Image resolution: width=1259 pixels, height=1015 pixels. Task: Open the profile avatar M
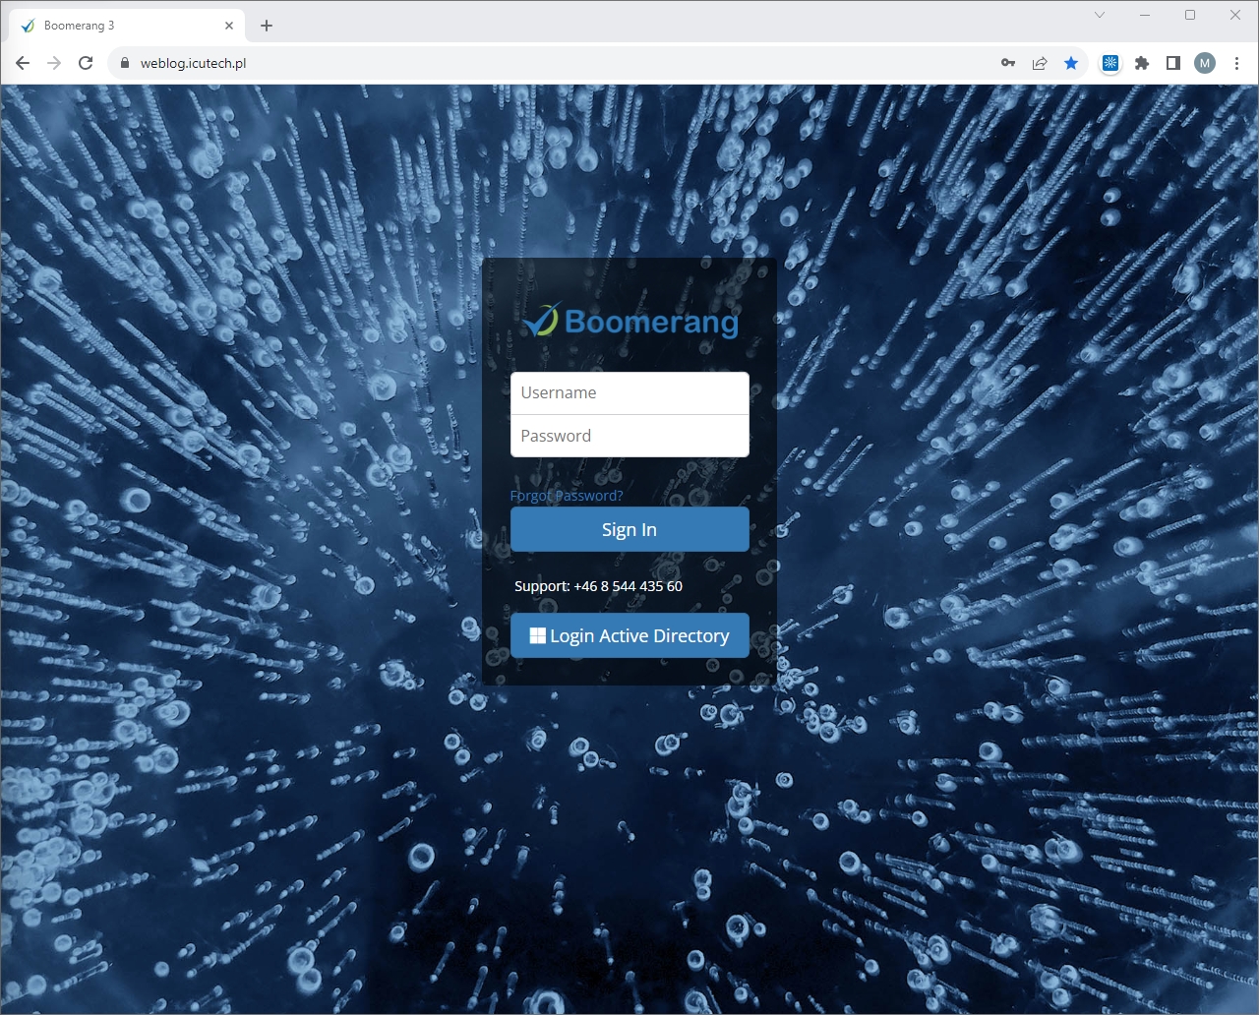(x=1205, y=63)
